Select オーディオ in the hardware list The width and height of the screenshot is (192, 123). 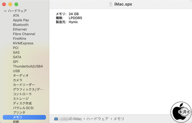coord(21,76)
